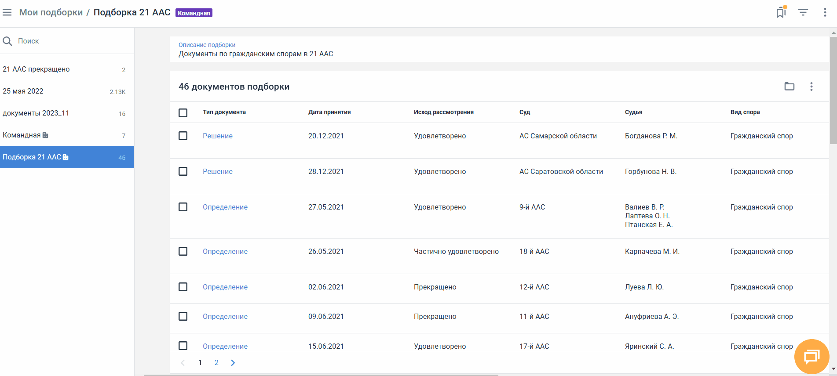Open the header three-dot options menu
The height and width of the screenshot is (376, 837).
click(825, 12)
